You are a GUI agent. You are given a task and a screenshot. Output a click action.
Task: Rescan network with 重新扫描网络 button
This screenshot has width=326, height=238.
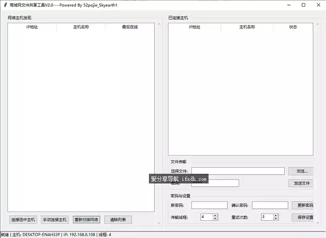tap(86, 220)
